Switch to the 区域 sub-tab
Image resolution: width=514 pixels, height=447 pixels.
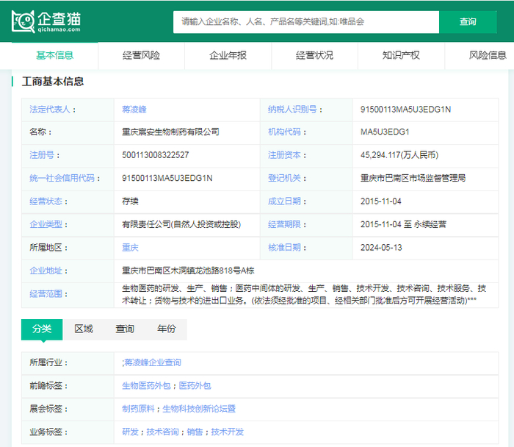pos(84,329)
